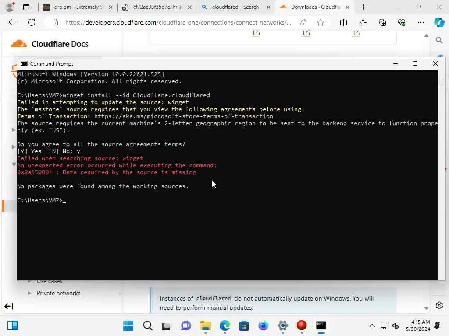This screenshot has height=336, width=449.
Task: Open the first external download link icon
Action: pyautogui.click(x=256, y=33)
